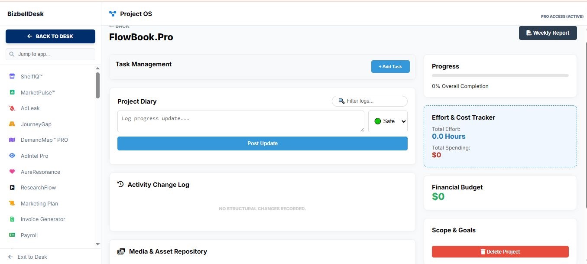Viewport: 587px width, 264px height.
Task: Click the AuraResonance heart icon
Action: click(12, 172)
